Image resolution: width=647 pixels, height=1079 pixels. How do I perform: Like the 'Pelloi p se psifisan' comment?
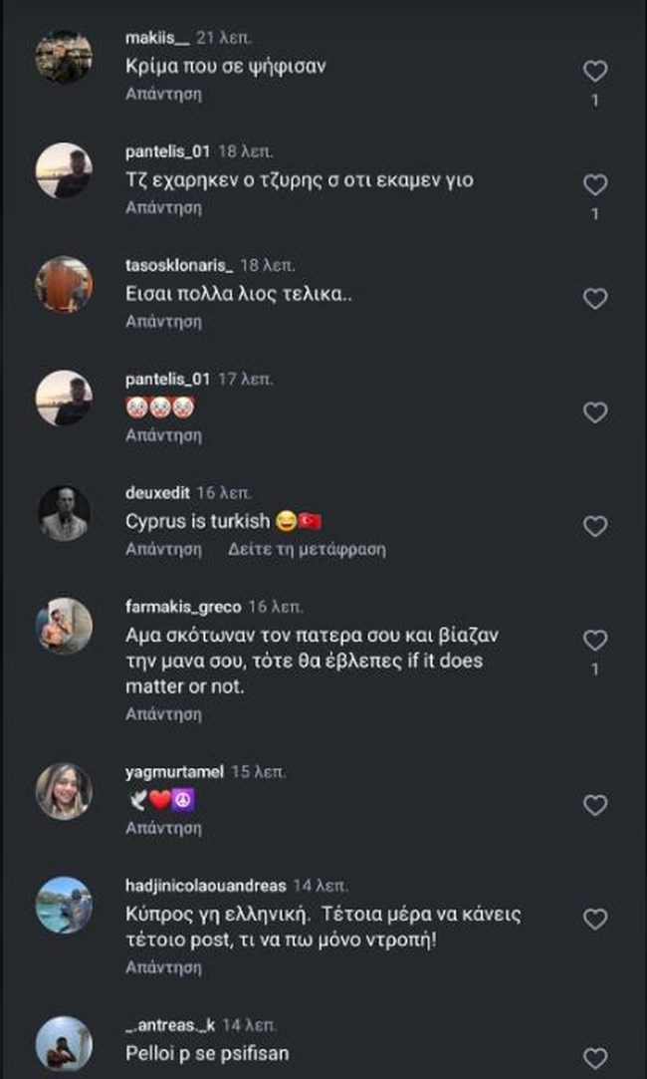pos(595,1058)
